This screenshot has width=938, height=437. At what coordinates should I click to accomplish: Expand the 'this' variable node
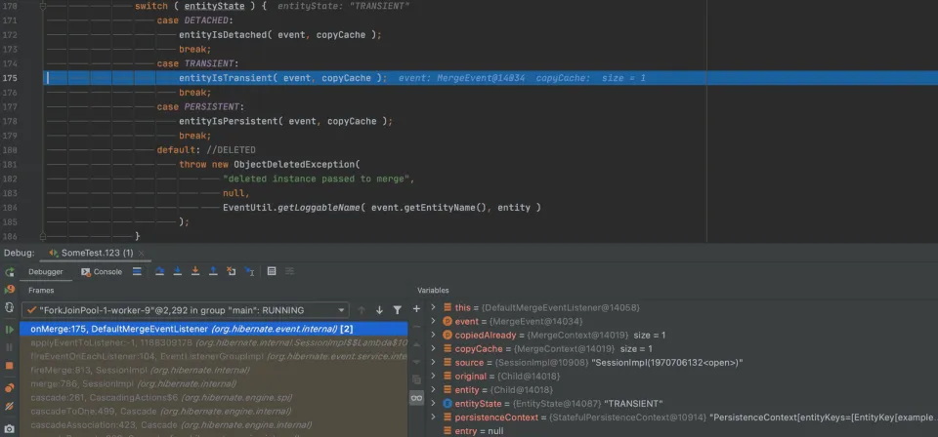click(x=433, y=307)
